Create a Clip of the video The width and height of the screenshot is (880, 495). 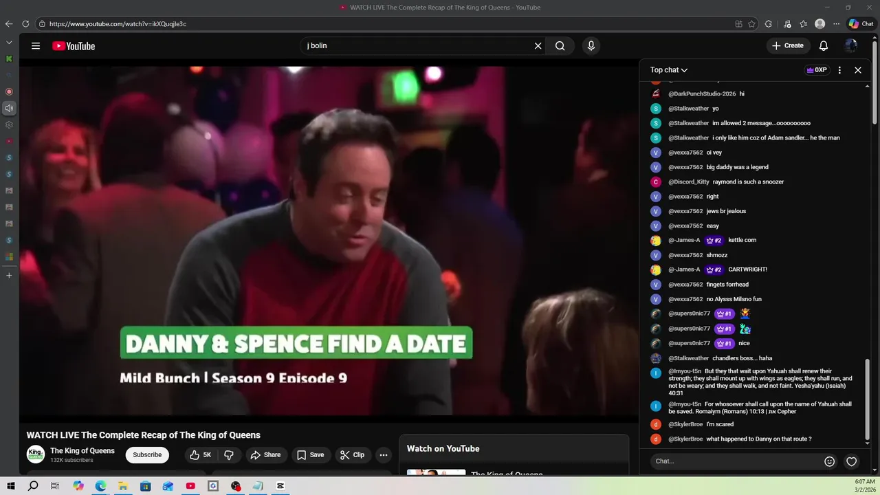(352, 455)
